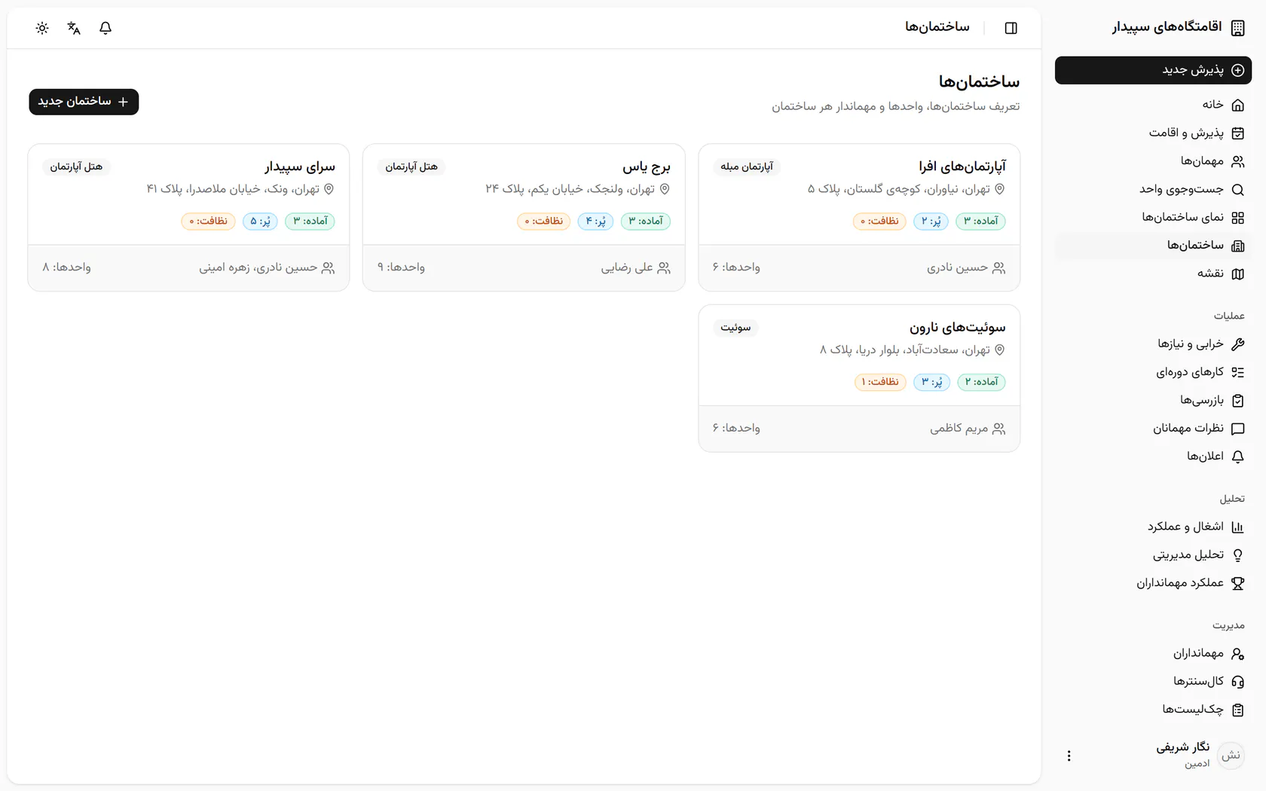Screen dimensions: 1266x791
Task: Go to خانه in the sidebar
Action: [1153, 105]
